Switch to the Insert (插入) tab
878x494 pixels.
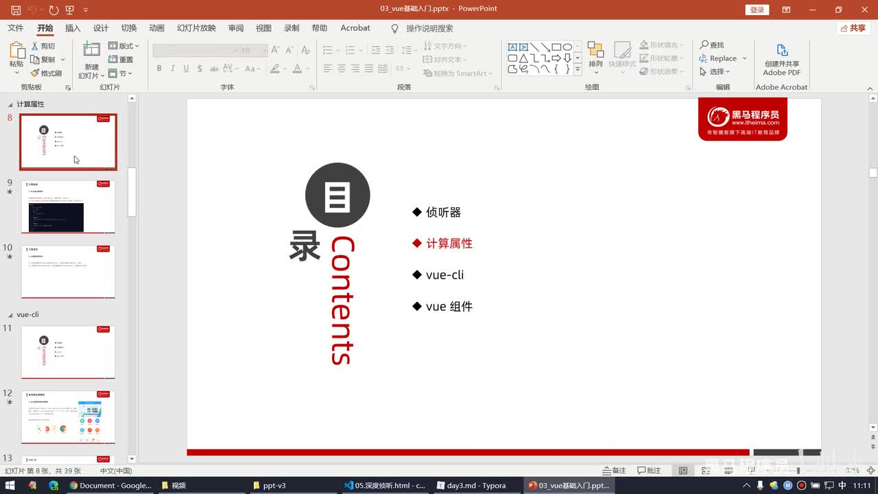[x=73, y=28]
